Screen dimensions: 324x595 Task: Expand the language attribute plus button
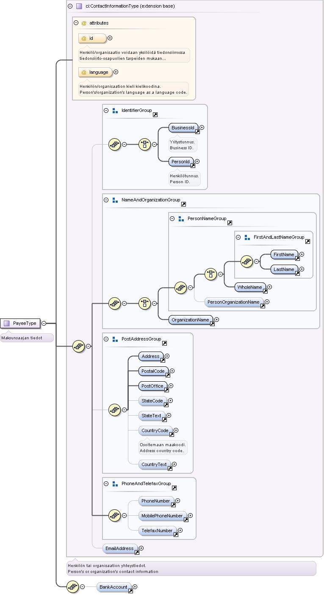[116, 72]
